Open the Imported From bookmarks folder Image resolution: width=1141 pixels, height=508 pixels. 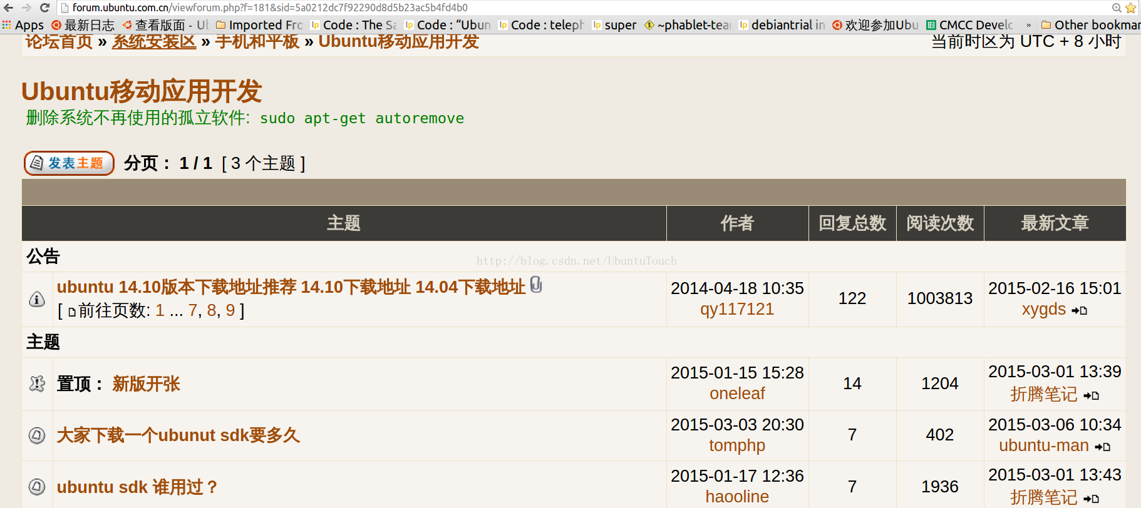tap(259, 25)
